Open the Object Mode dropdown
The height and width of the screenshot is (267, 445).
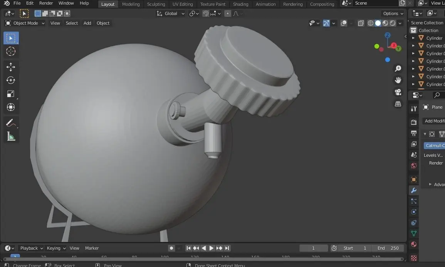coord(25,23)
